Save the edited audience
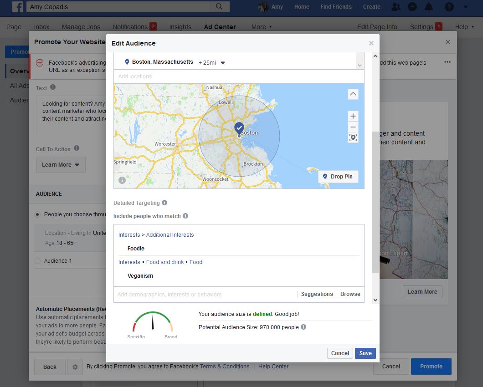The width and height of the screenshot is (483, 387). (365, 353)
